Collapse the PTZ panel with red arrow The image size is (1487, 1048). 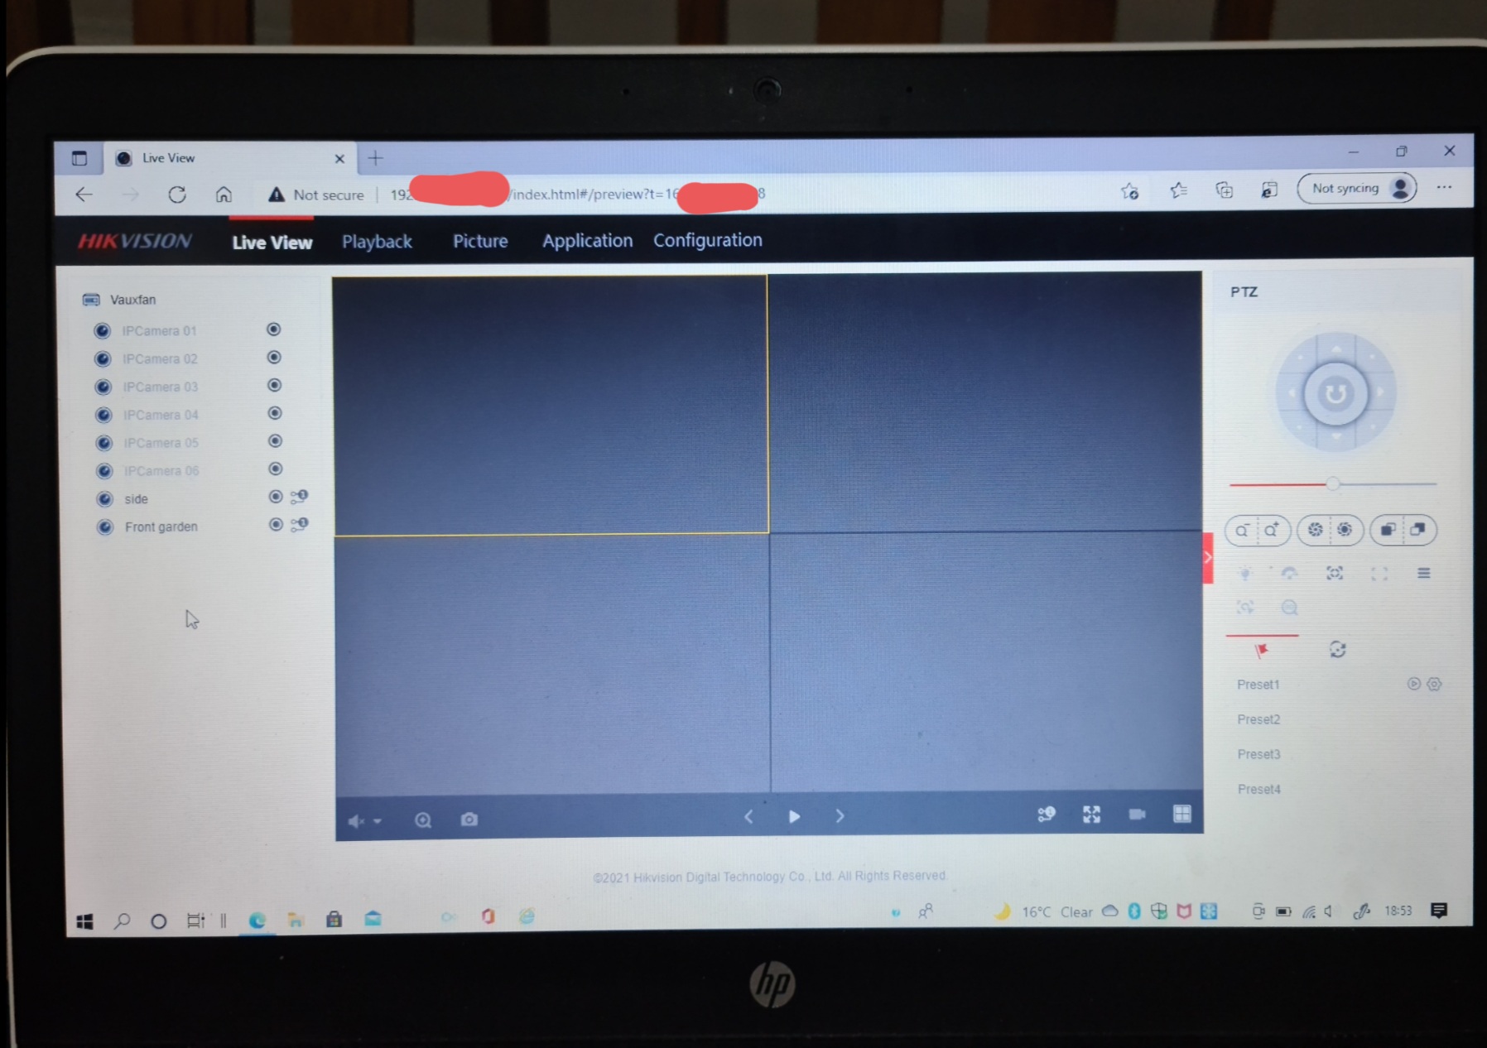tap(1207, 558)
